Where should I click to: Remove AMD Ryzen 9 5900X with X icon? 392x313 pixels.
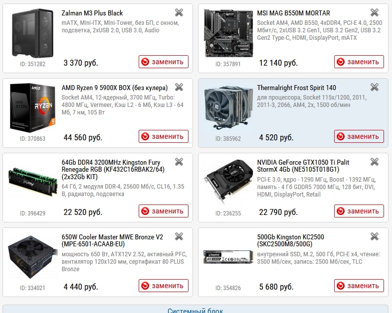[x=179, y=87]
